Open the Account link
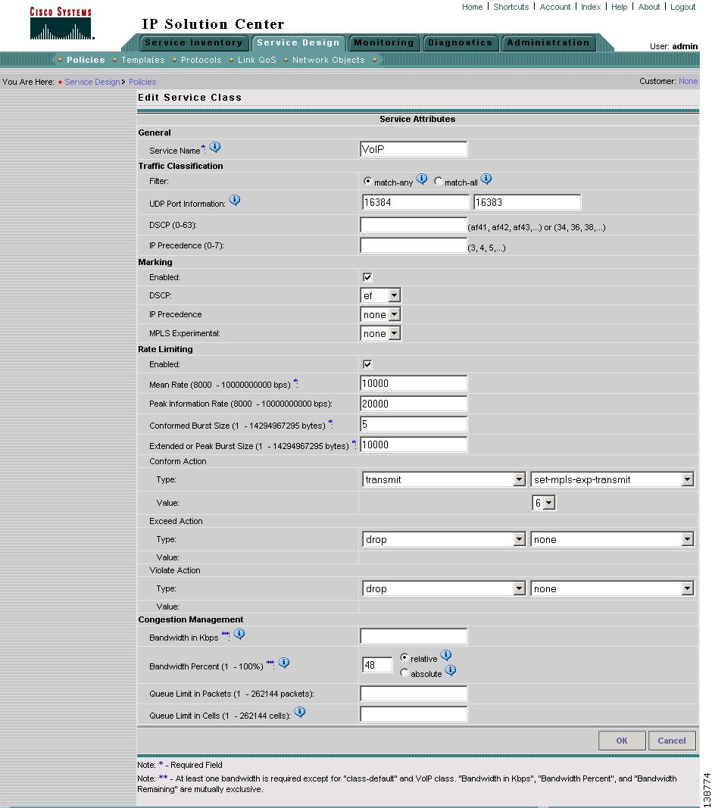 point(554,7)
